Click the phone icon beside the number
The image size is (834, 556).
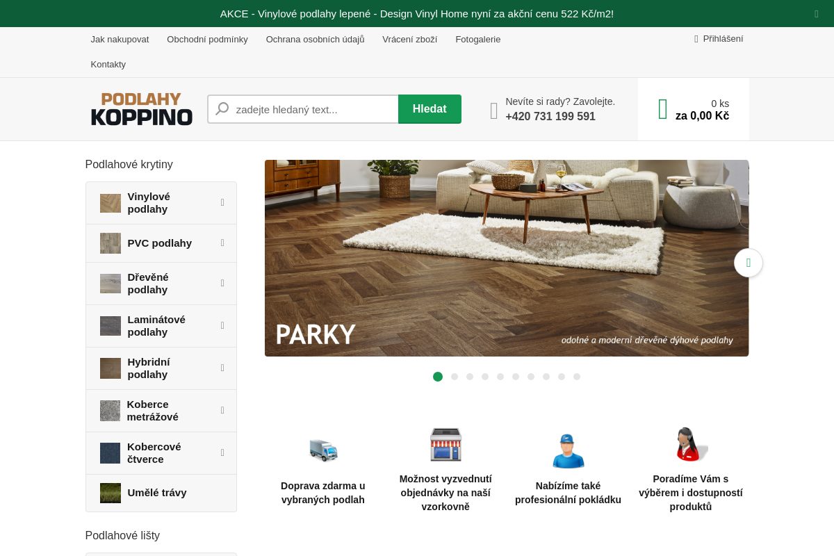tap(494, 111)
